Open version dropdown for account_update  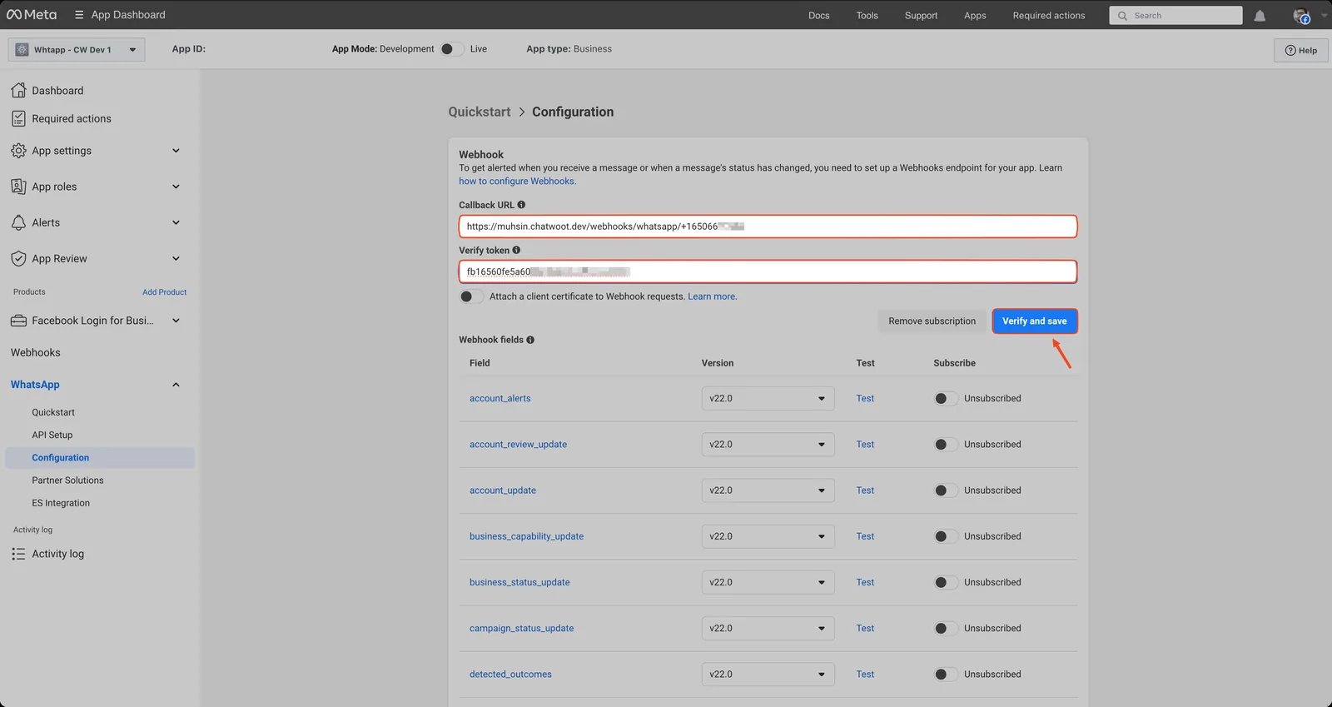pyautogui.click(x=768, y=490)
